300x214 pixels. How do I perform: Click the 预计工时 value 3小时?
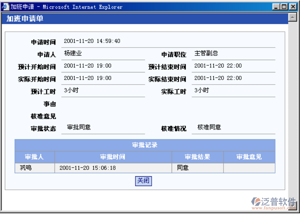click(x=71, y=90)
